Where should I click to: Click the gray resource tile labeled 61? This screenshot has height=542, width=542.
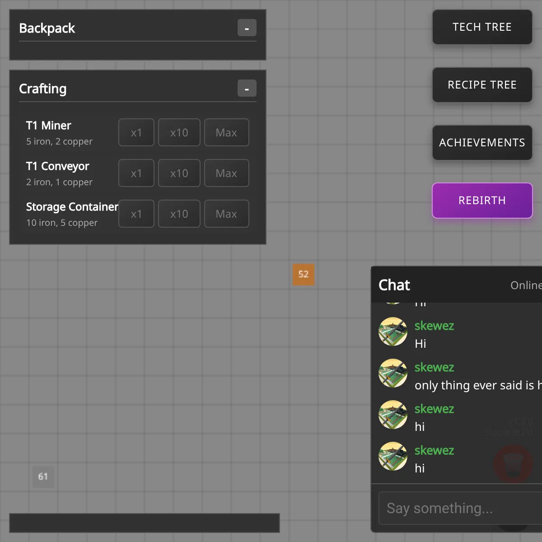click(x=43, y=477)
